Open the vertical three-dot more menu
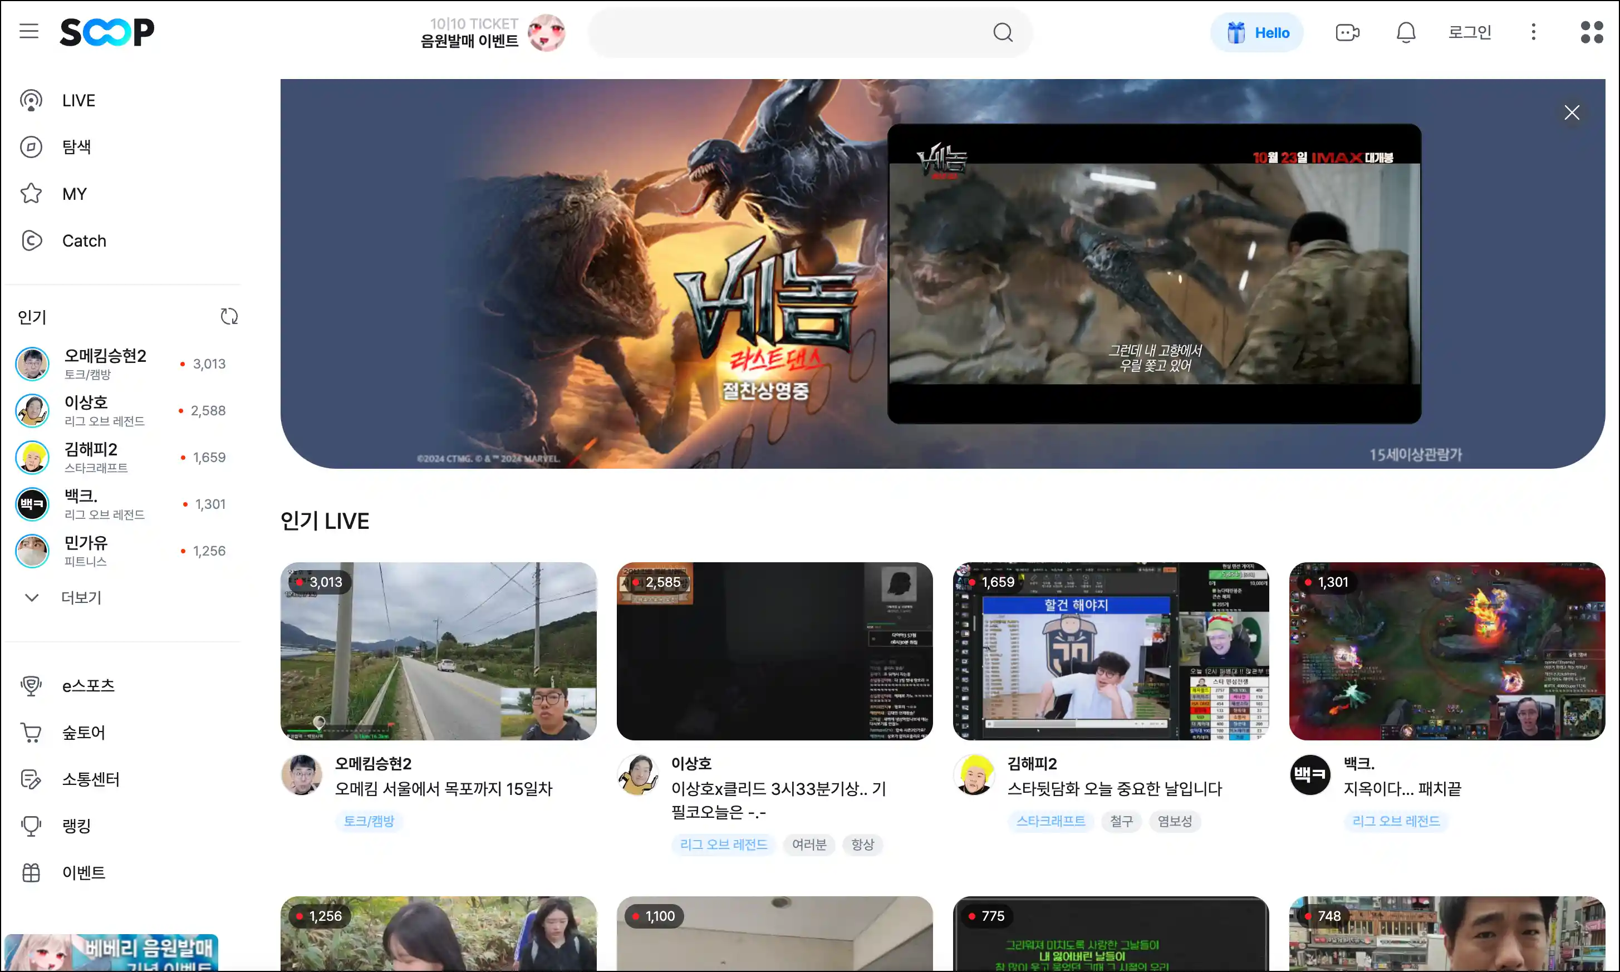Image resolution: width=1620 pixels, height=972 pixels. (x=1533, y=32)
